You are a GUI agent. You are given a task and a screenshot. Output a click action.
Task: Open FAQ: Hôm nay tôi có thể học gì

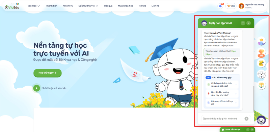[222, 103]
